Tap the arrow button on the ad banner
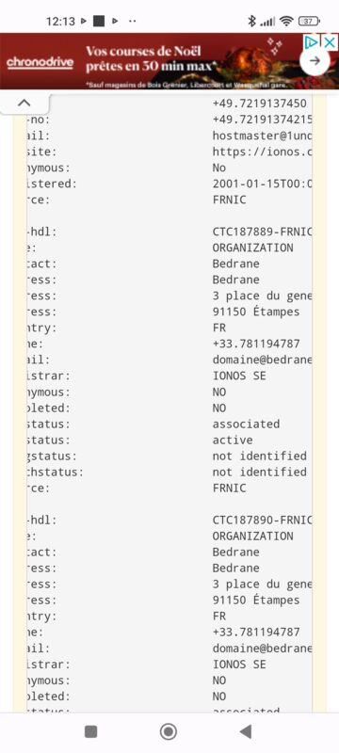 (315, 60)
